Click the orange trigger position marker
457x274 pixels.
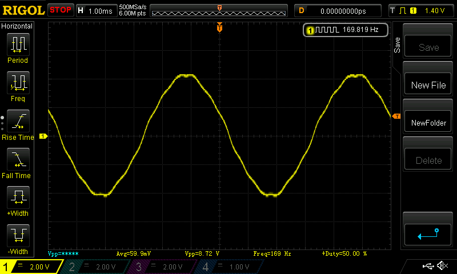pos(219,27)
